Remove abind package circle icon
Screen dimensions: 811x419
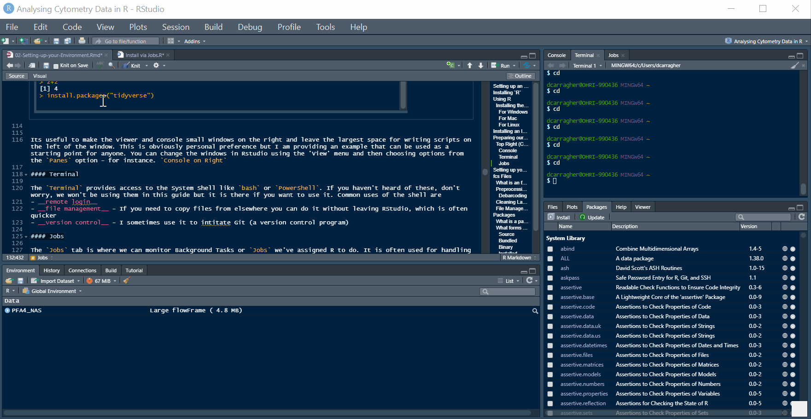(x=793, y=249)
